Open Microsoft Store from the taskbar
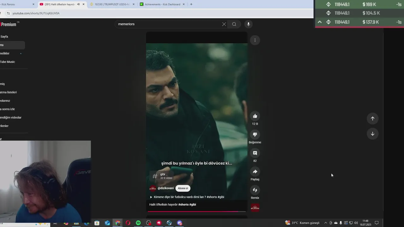Screen dimensions: 404x227 [x=97, y=223]
